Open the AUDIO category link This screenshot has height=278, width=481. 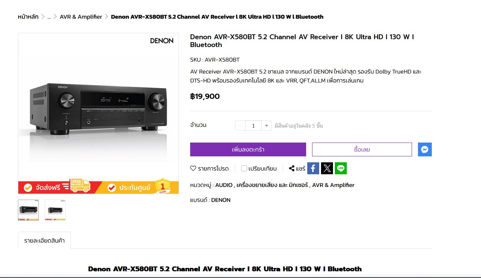(224, 185)
